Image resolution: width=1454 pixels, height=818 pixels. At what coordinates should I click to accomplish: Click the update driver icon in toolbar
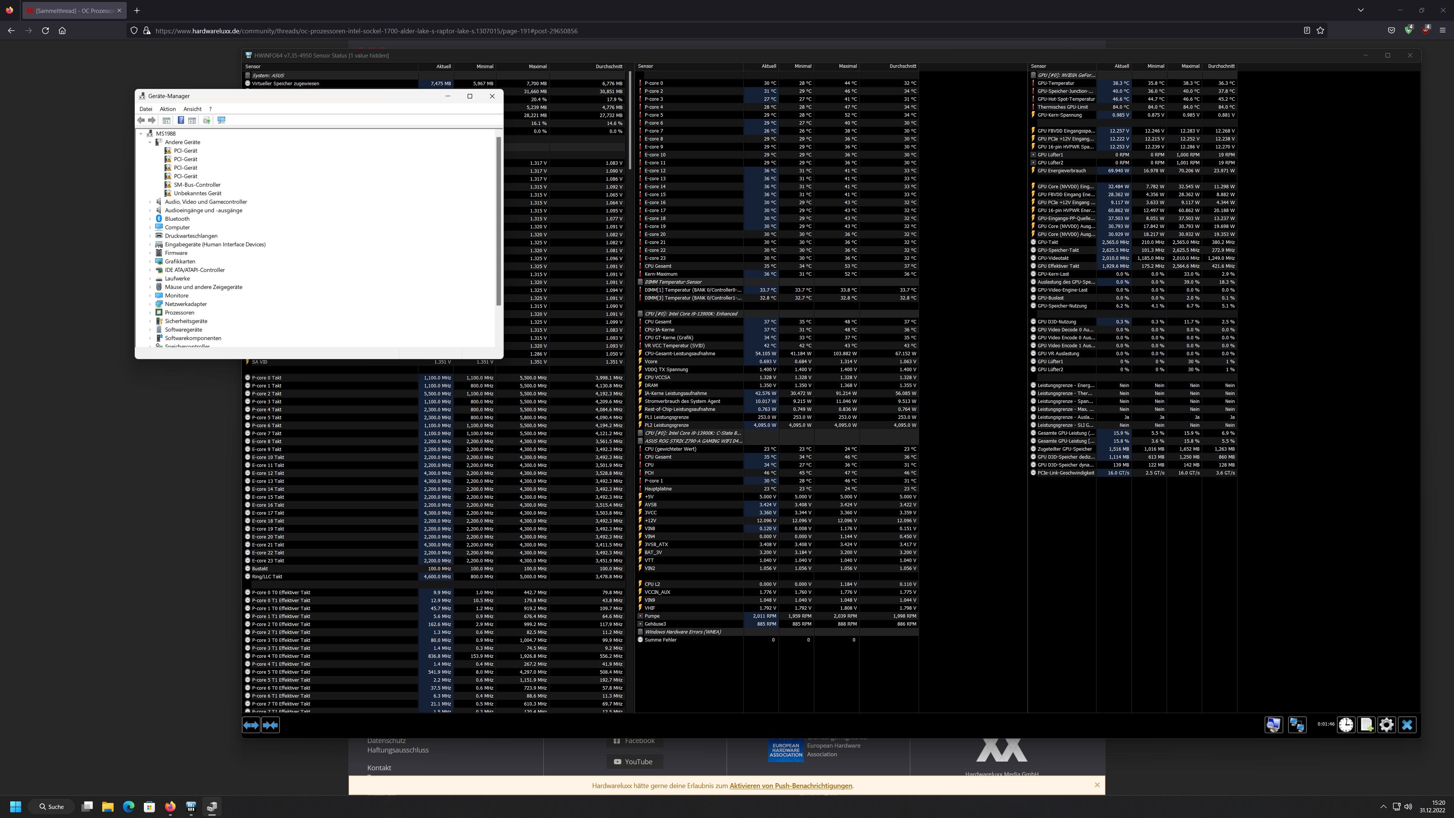207,120
